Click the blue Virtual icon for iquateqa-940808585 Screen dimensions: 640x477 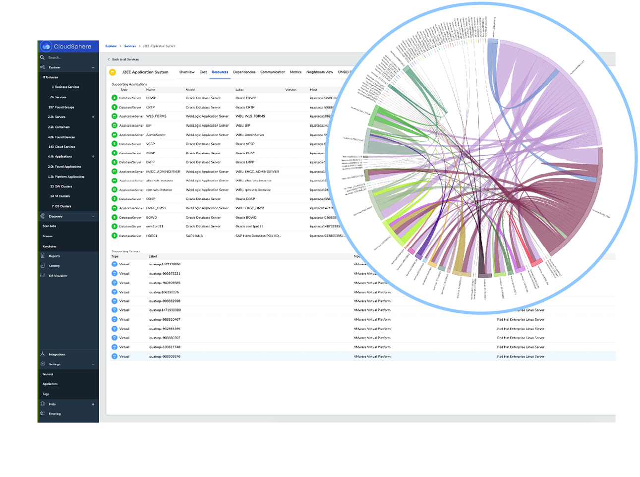coord(115,283)
